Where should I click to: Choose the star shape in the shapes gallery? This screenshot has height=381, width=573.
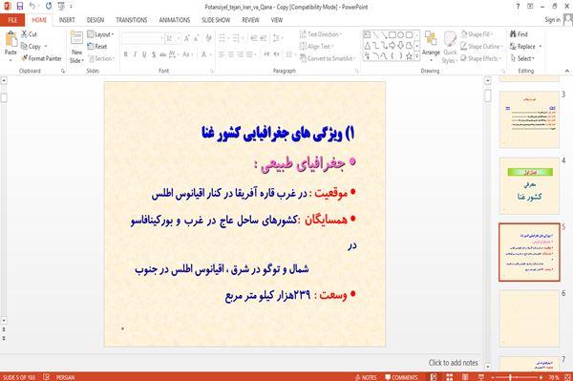(409, 56)
